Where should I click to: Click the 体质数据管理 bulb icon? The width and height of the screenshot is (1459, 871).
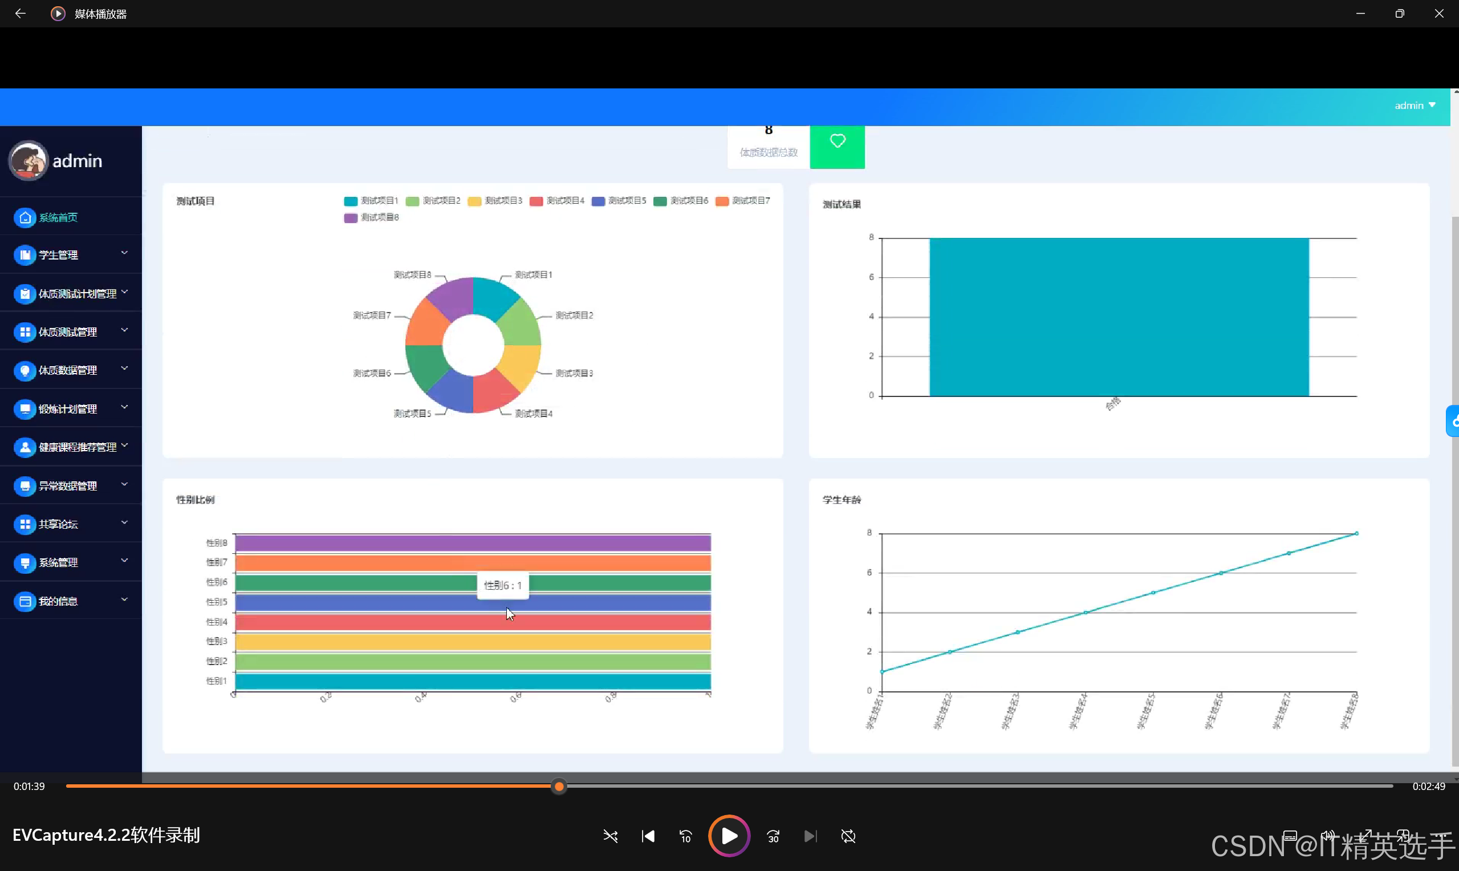tap(25, 371)
